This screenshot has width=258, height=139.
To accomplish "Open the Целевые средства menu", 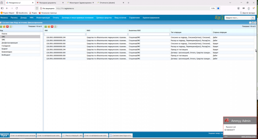I will point(104,18).
